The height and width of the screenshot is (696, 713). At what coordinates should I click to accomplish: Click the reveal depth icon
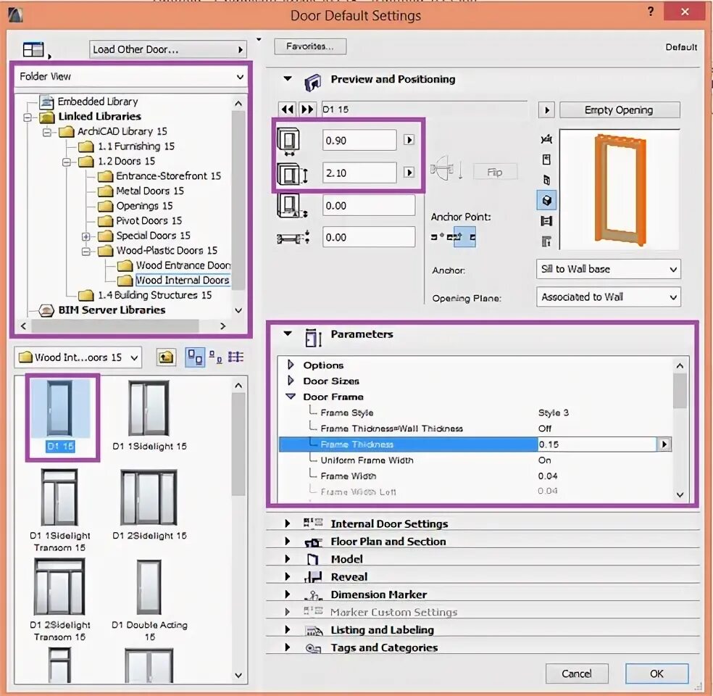(293, 238)
